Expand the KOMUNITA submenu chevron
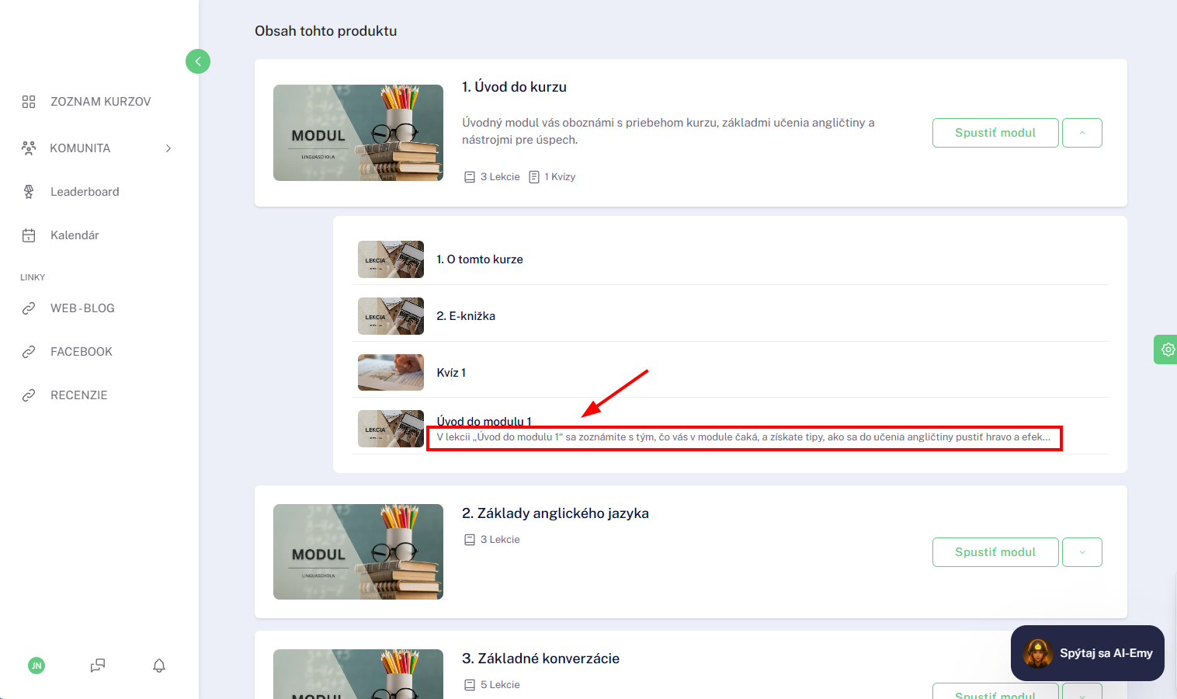Image resolution: width=1177 pixels, height=699 pixels. [x=168, y=148]
